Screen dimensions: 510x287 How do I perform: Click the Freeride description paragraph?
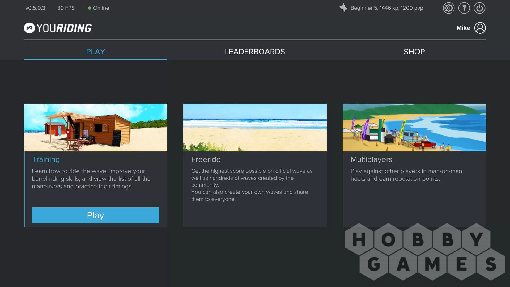click(252, 185)
